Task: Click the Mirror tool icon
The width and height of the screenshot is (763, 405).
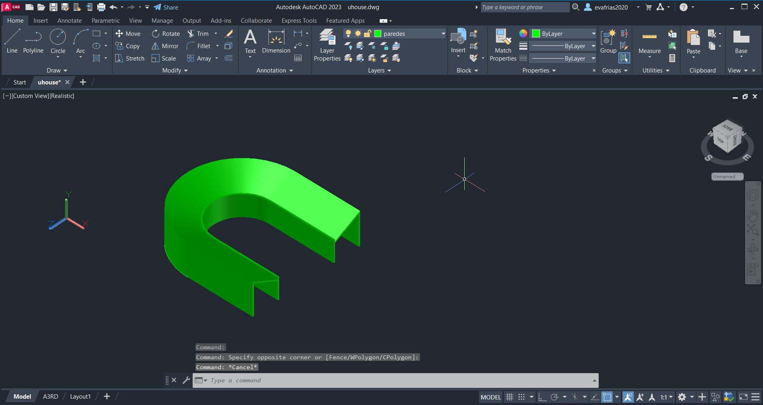Action: [156, 46]
